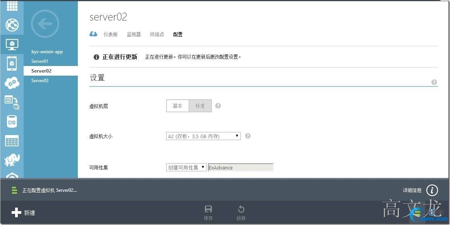Viewport: 450px width, 225px height.
Task: Open the all-items grid icon at top
Action: [x=12, y=6]
